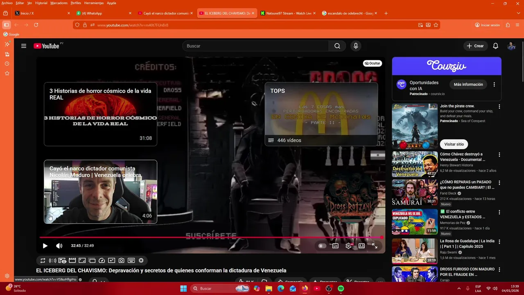This screenshot has width=524, height=295.
Task: Open the YouTube account avatar menu
Action: [511, 46]
